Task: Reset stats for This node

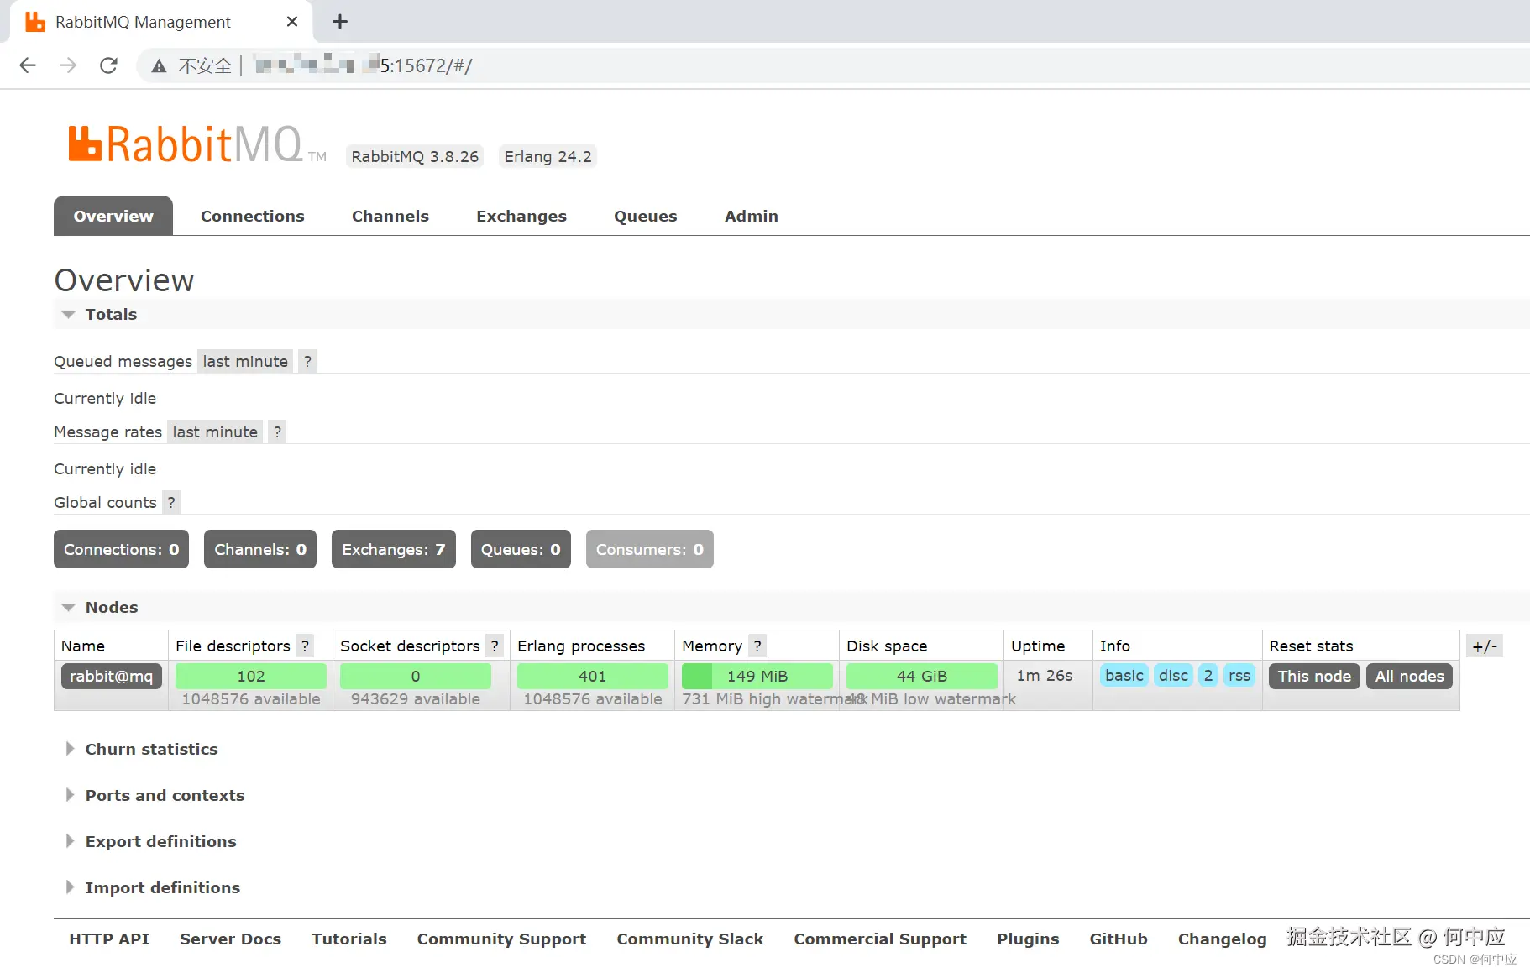Action: pyautogui.click(x=1315, y=677)
